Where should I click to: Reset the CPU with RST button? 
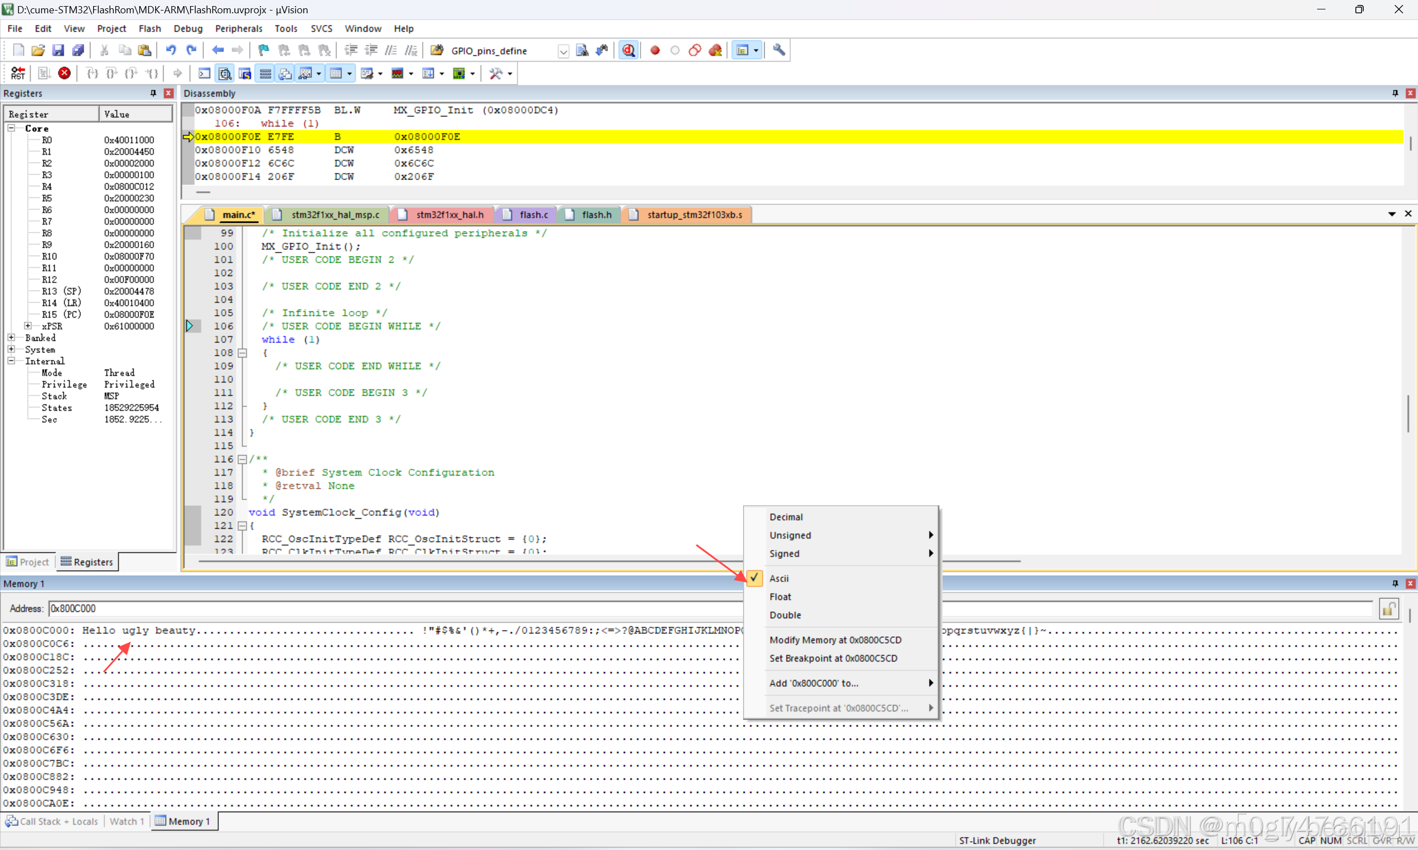pos(18,73)
